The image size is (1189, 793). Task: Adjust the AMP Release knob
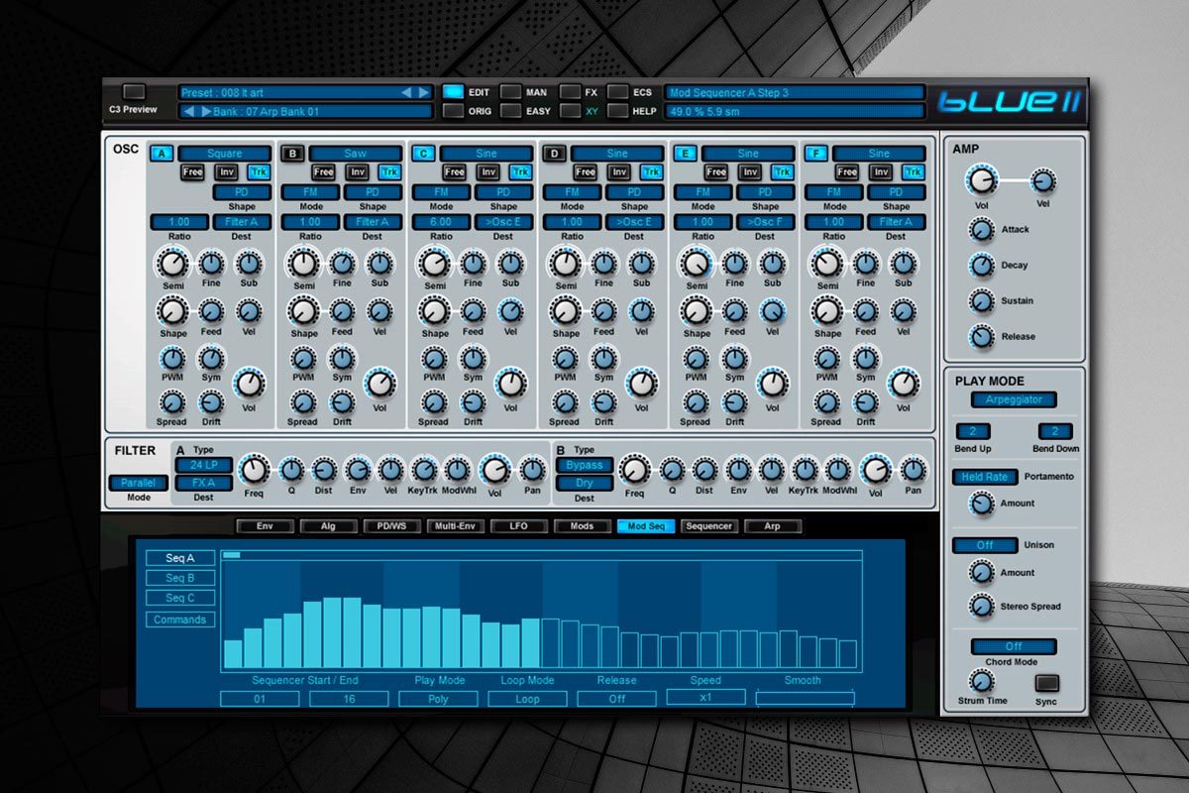tap(981, 337)
